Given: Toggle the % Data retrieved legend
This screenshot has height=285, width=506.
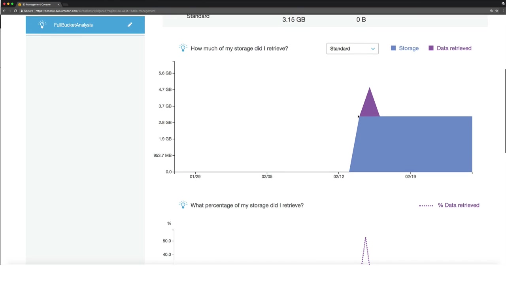Looking at the screenshot, I should coord(449,205).
